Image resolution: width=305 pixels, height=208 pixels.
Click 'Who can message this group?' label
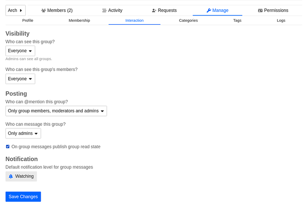35,124
